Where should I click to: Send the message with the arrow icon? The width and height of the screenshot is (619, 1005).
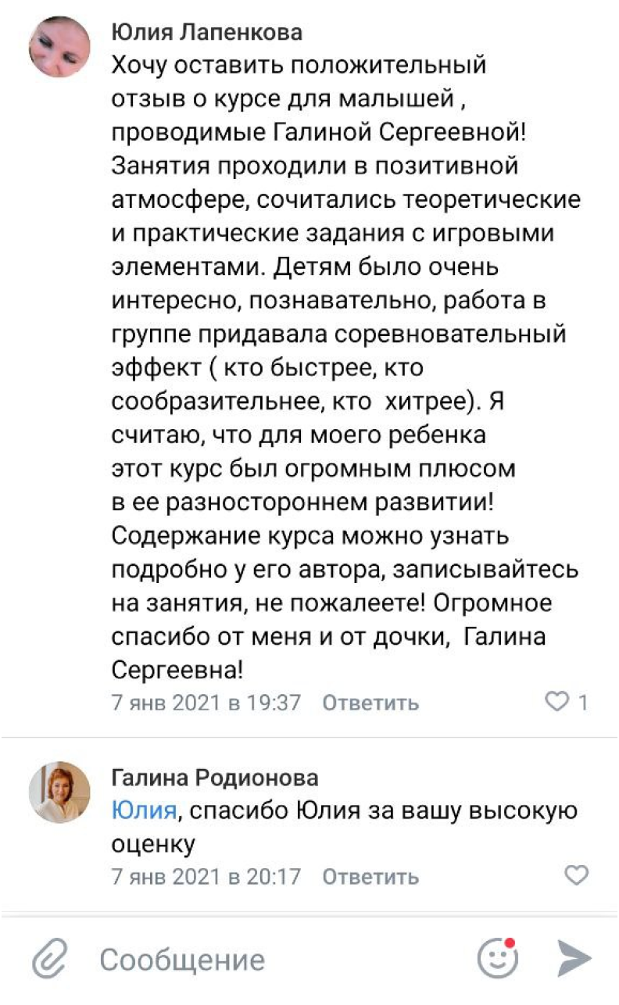pos(574,958)
